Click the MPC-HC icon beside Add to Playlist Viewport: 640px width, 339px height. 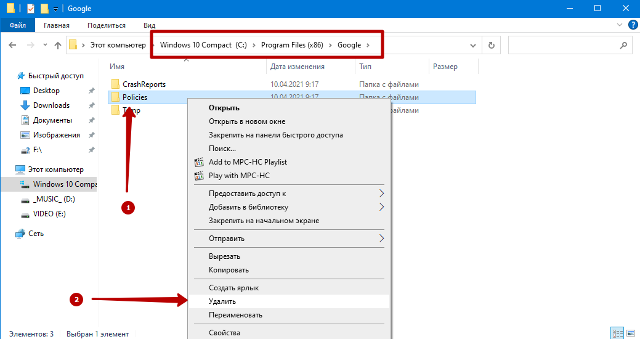click(x=198, y=162)
